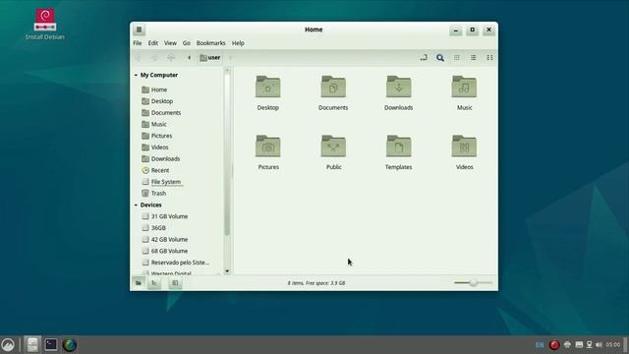Click the red tray notification icon
Screen dimensions: 629x354
tap(554, 345)
